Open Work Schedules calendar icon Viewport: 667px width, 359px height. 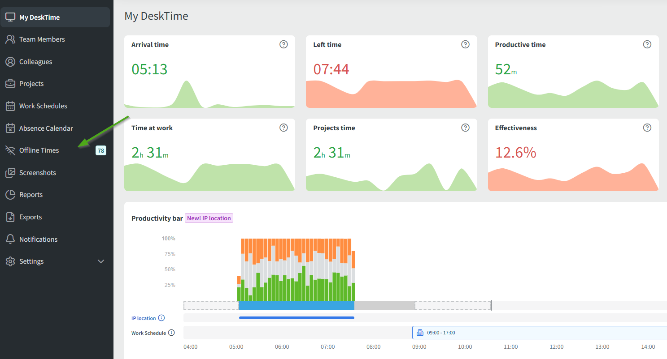[x=10, y=106]
